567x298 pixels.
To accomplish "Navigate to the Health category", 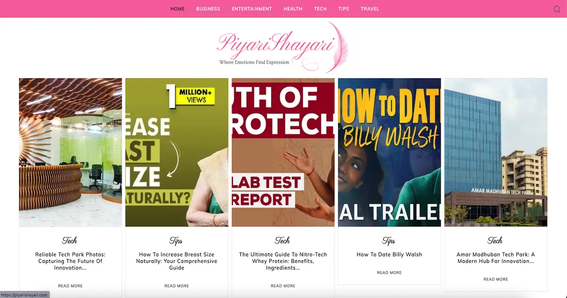I will (293, 9).
